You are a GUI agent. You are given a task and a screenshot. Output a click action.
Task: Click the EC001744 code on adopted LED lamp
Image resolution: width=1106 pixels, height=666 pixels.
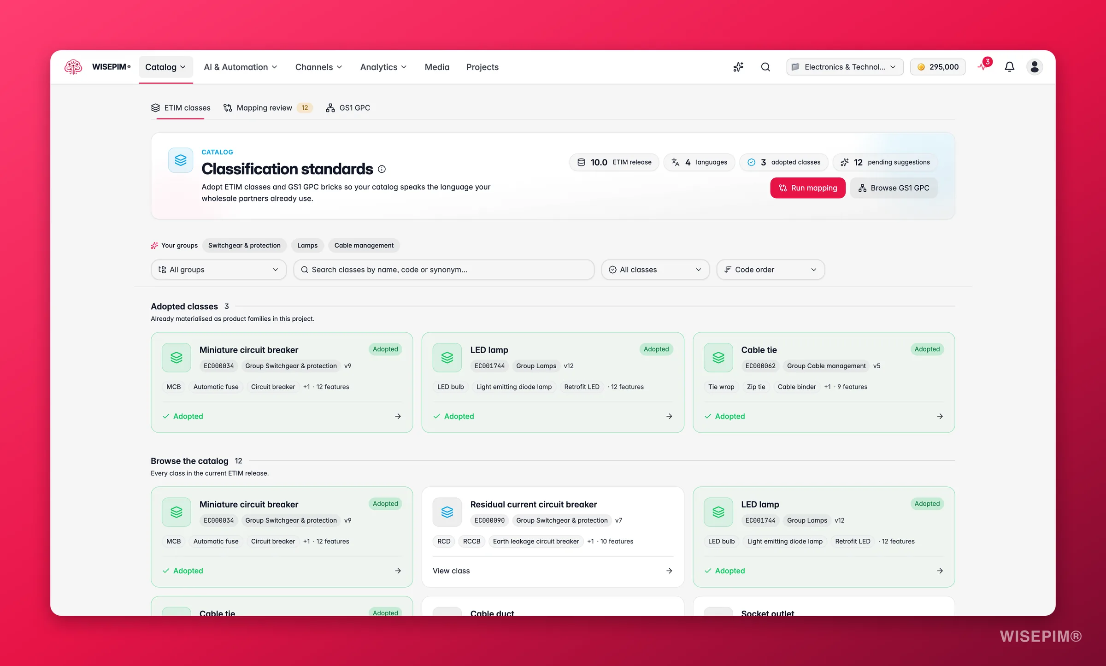tap(490, 366)
